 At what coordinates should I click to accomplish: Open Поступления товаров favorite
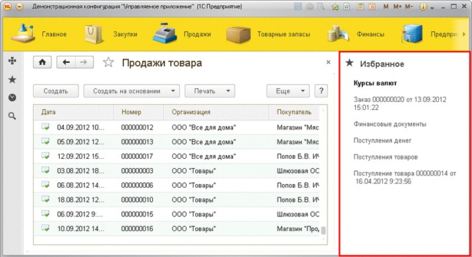click(385, 157)
